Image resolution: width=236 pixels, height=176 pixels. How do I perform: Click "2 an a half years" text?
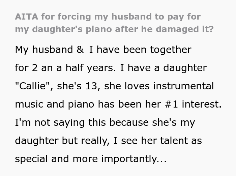[x=72, y=68]
